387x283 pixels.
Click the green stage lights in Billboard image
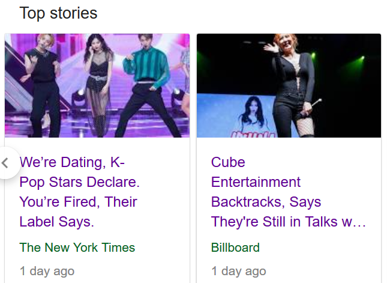[x=359, y=60]
